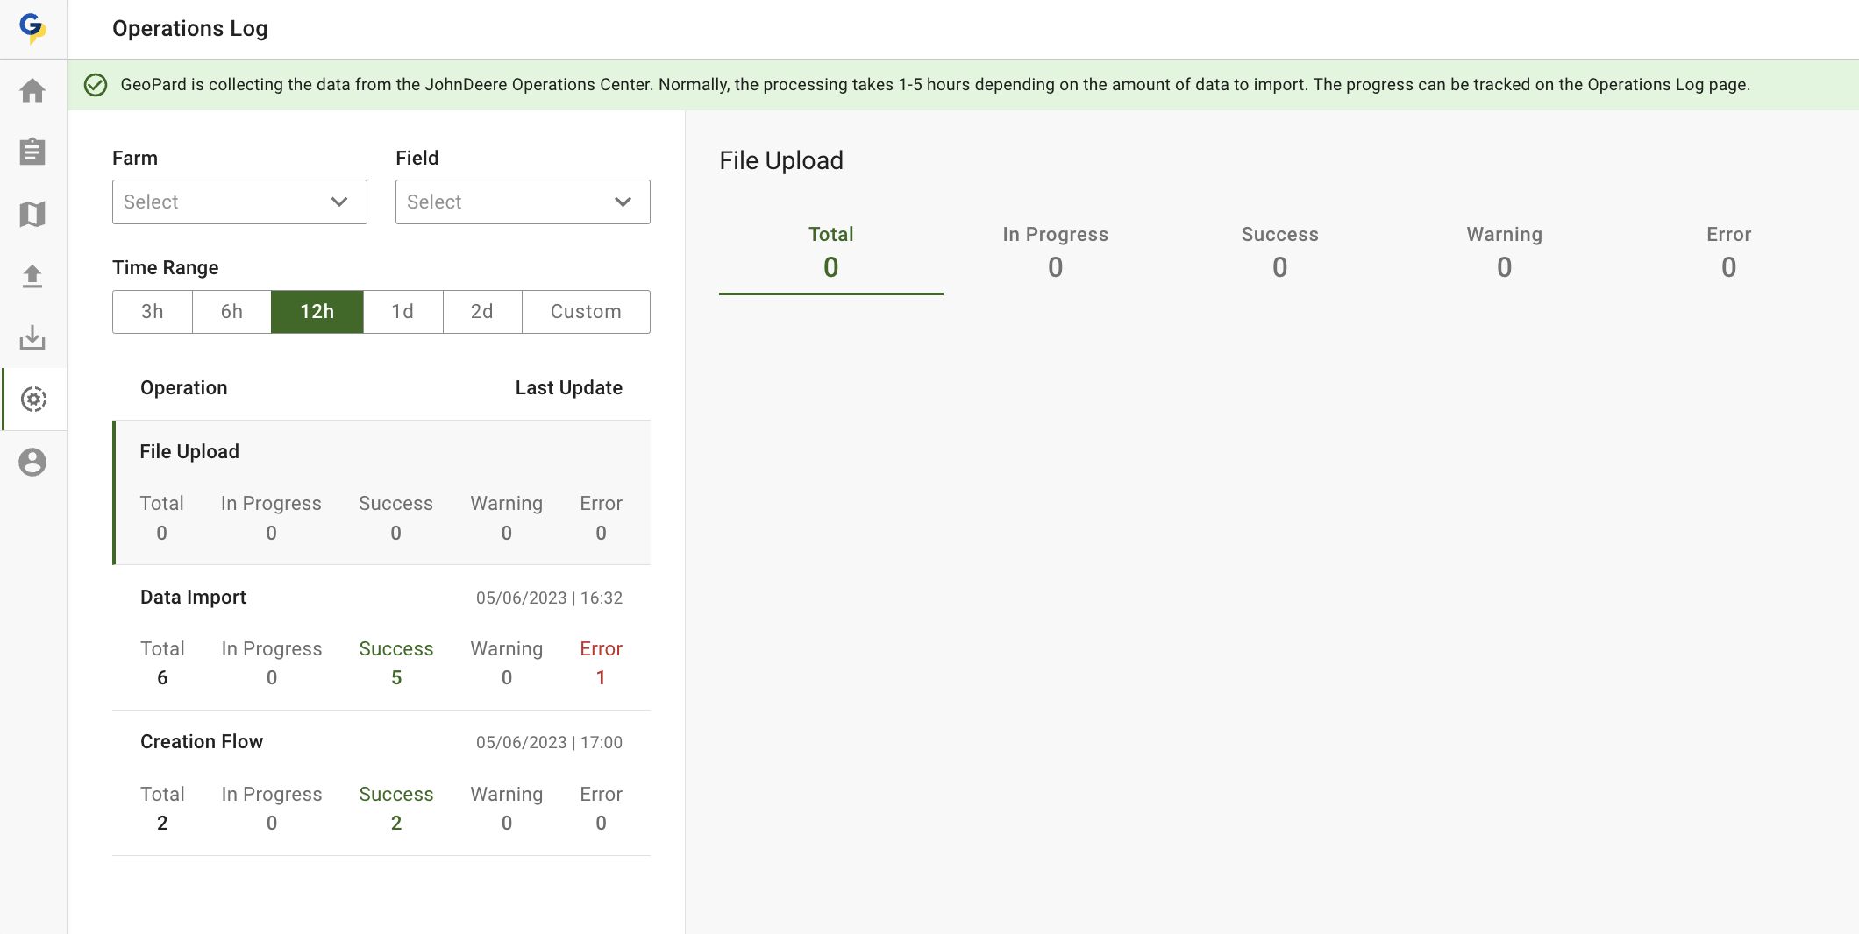Select the 1d time range
The image size is (1859, 934).
pos(402,312)
